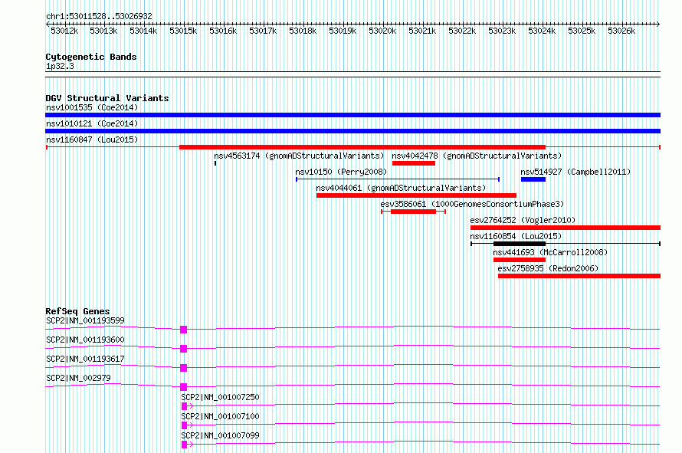Click the 53024k ruler position
The height and width of the screenshot is (453, 682).
pyautogui.click(x=542, y=31)
